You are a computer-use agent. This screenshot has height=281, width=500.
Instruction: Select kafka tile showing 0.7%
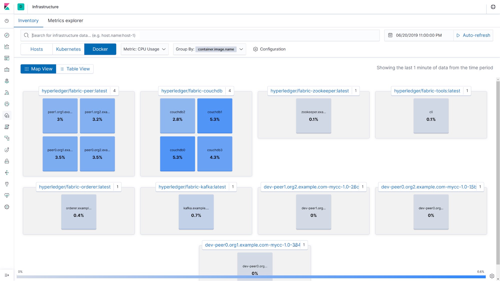coord(196,212)
